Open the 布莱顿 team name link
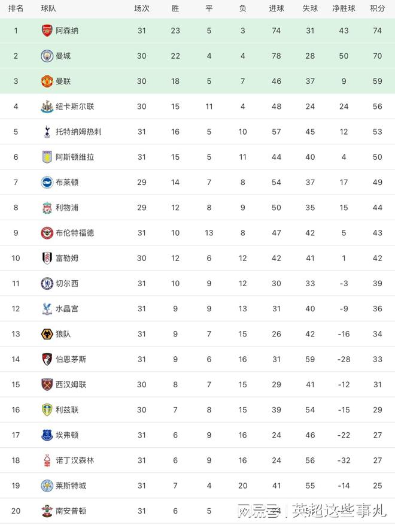 coord(67,182)
